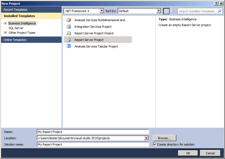225x159 pixels.
Task: Select the highlighted Report Server Project template
Action: tap(98, 40)
